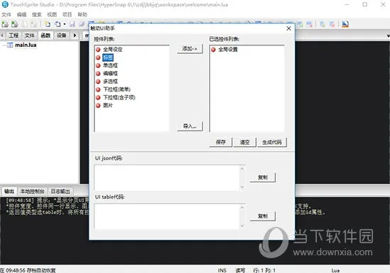The image size is (390, 273).
Task: Click the blue and orange icon at toolbar end
Action: coord(345,24)
